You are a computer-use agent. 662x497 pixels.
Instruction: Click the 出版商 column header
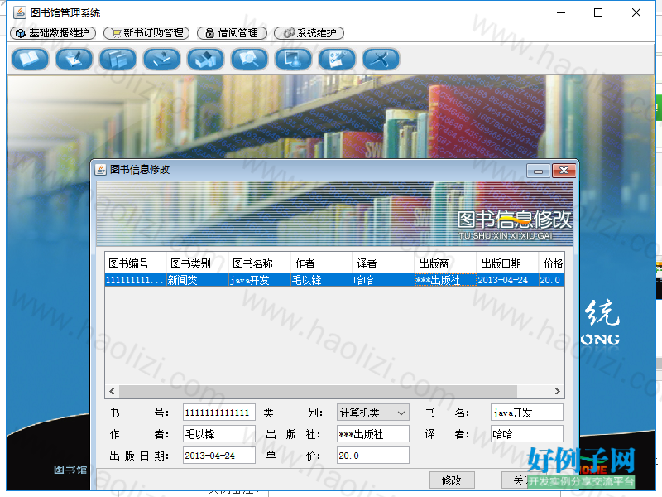pyautogui.click(x=445, y=263)
